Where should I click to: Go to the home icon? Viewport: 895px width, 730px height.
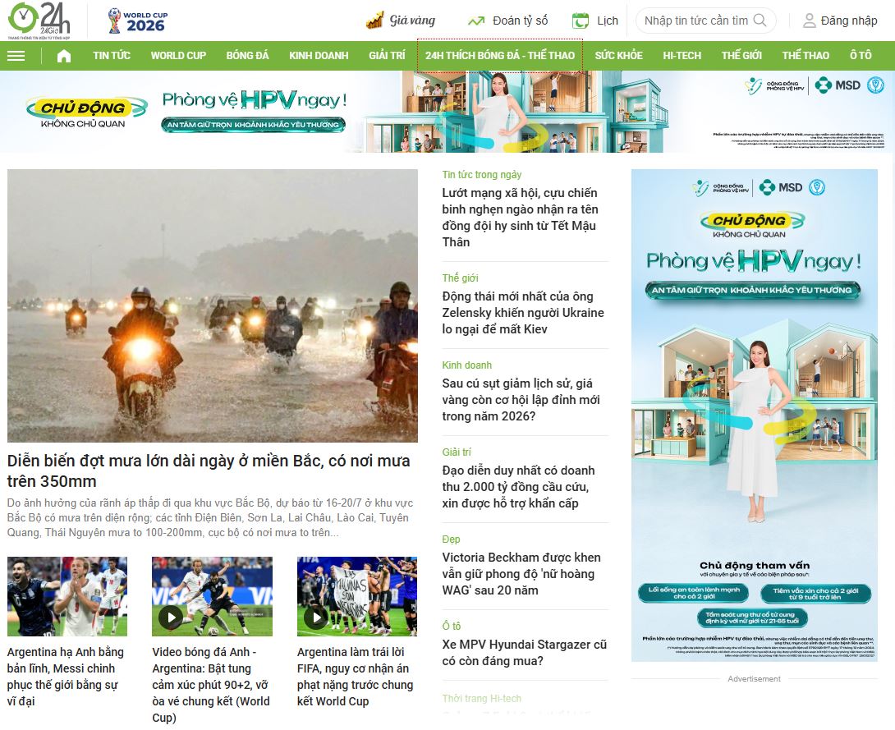[64, 56]
